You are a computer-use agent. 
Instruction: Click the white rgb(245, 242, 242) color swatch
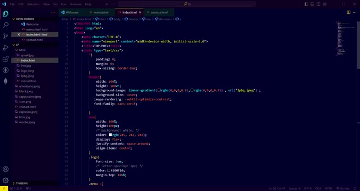[110, 135]
